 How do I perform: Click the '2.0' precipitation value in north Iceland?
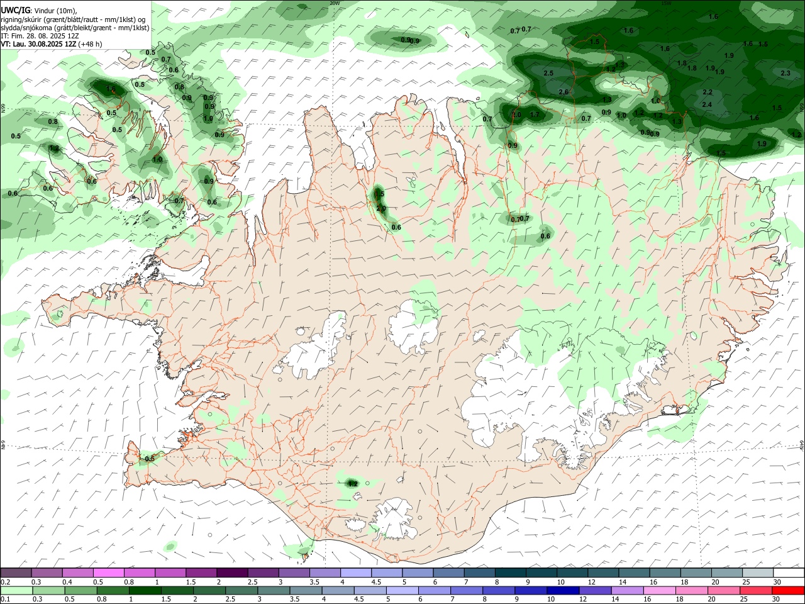[381, 208]
